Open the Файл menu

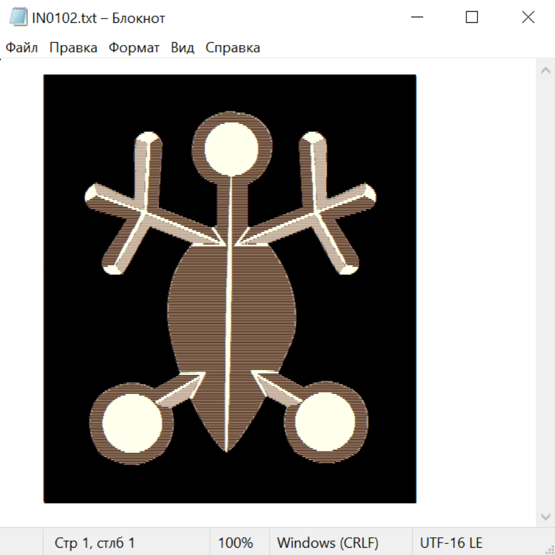click(x=22, y=48)
